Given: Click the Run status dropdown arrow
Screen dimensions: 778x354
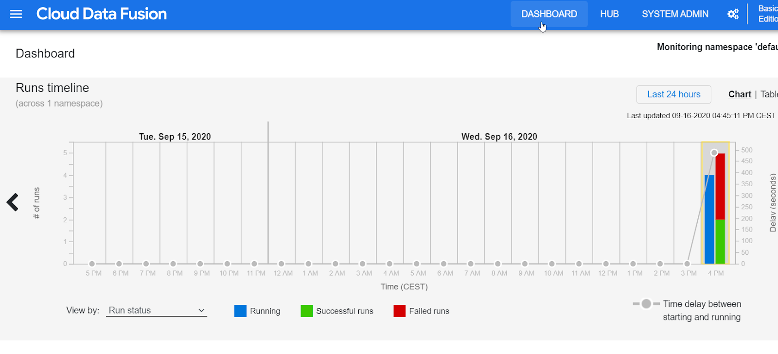Looking at the screenshot, I should [201, 310].
